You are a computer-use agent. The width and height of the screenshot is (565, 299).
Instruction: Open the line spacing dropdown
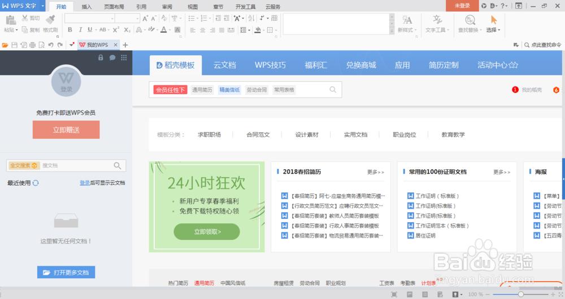pyautogui.click(x=249, y=30)
